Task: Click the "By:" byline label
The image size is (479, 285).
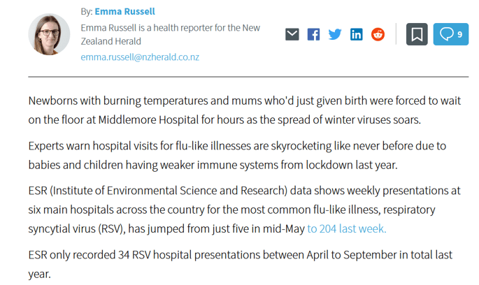Action: (x=87, y=11)
